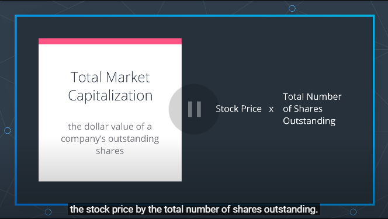Click the blue circle node below the bottom-right of the frame
This screenshot has height=219, width=388.
(x=353, y=212)
